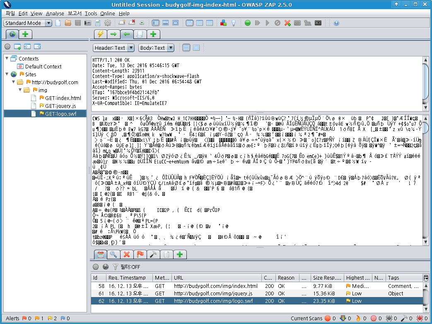Switch to the Search magnifier tab
Image resolution: width=432 pixels, height=324 pixels.
point(113,254)
